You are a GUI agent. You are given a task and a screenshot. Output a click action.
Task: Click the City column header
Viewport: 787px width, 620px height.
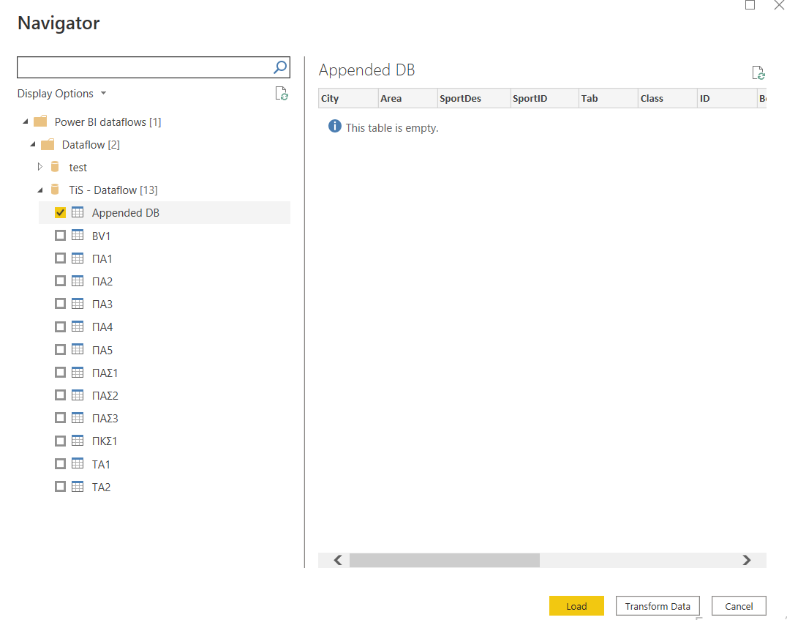[x=348, y=99]
